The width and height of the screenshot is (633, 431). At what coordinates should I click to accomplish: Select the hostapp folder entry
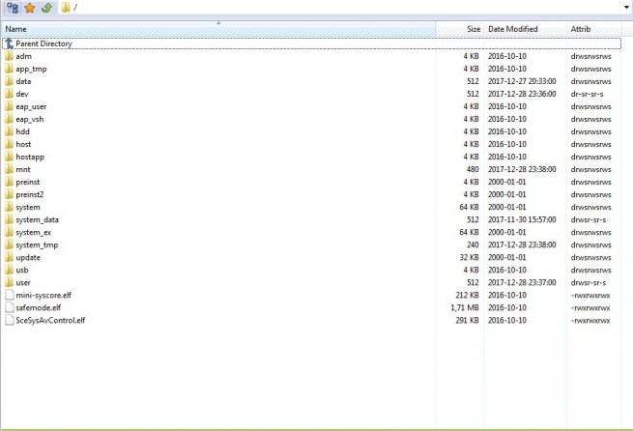coord(31,157)
